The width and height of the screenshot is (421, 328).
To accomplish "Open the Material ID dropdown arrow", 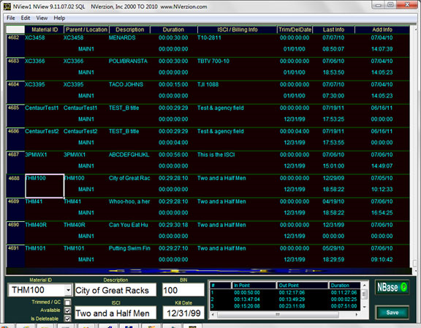I will click(69, 290).
